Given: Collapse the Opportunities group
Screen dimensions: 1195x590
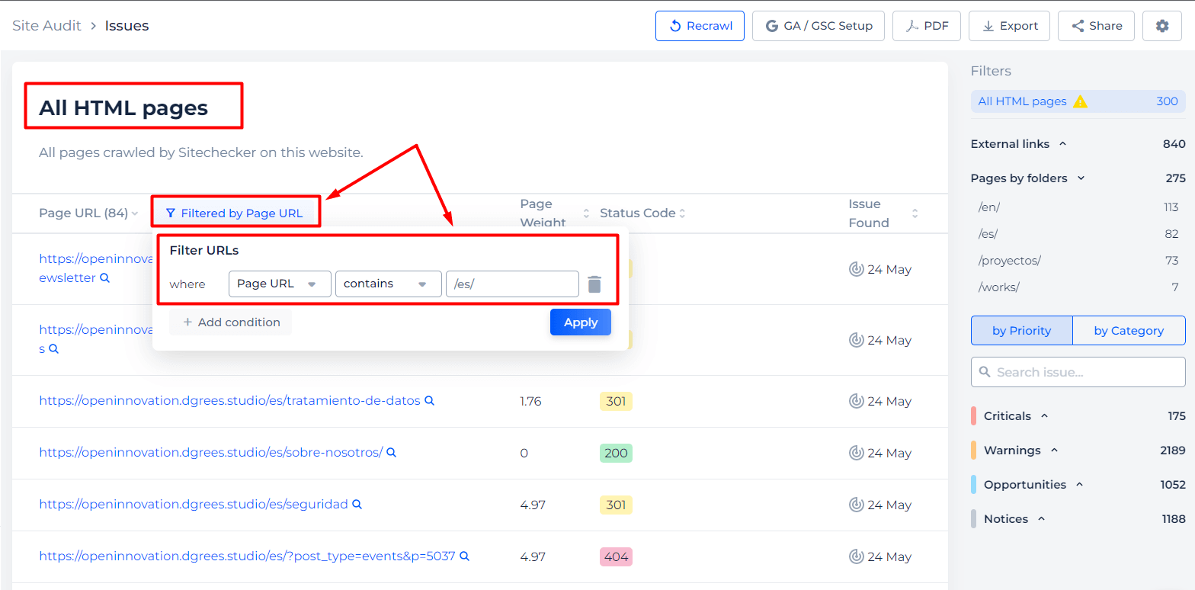Looking at the screenshot, I should [x=1080, y=485].
